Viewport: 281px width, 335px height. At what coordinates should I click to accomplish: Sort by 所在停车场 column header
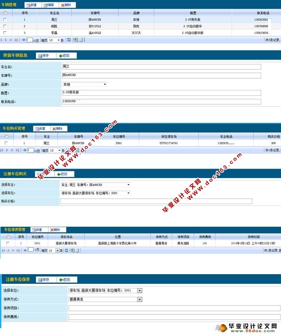point(169,137)
